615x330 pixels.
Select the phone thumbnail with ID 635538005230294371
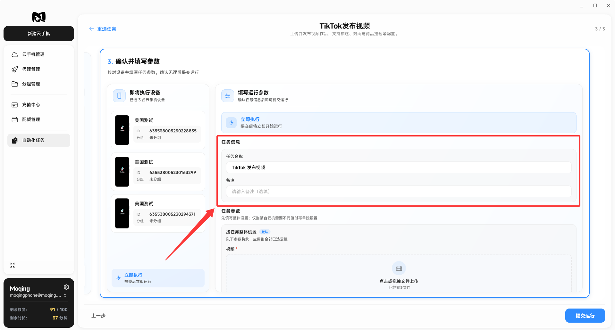click(x=122, y=213)
